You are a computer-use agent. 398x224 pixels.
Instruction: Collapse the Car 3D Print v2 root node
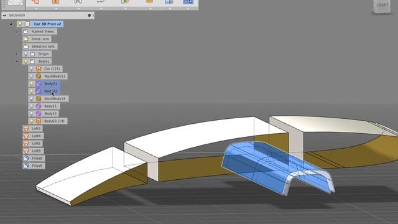[x=11, y=24]
